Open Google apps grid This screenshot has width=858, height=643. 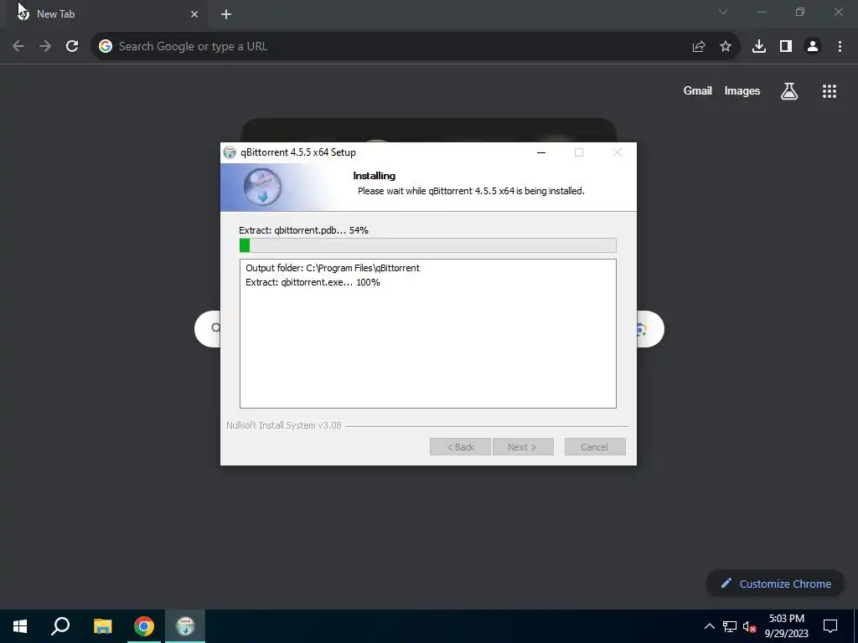(x=830, y=91)
